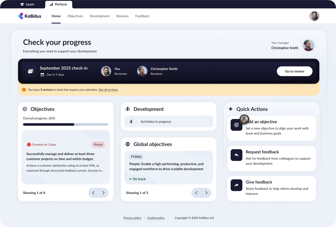The width and height of the screenshot is (336, 227).
Task: Open the Objectives navigation menu item
Action: pos(75,16)
